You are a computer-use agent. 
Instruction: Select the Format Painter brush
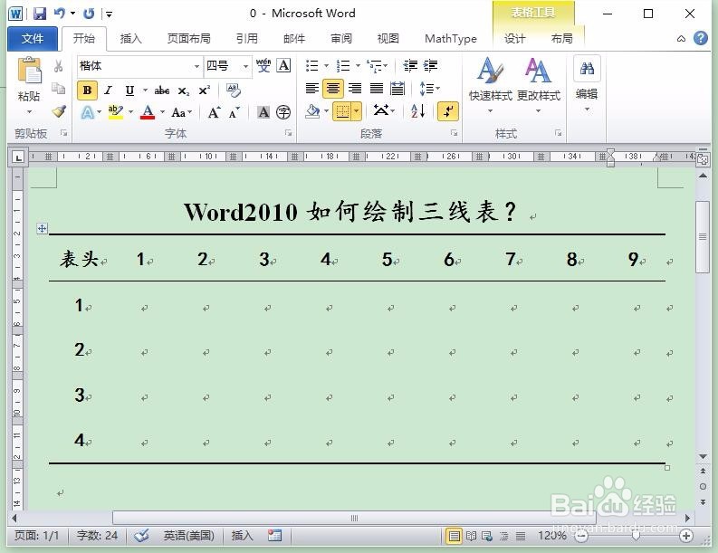tap(59, 110)
